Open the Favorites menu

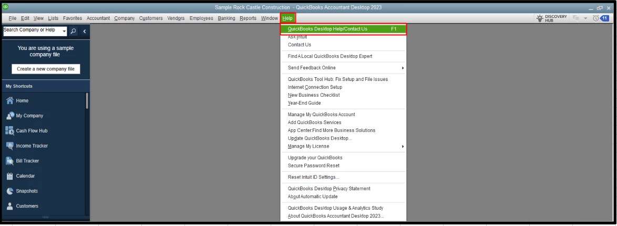tap(73, 18)
